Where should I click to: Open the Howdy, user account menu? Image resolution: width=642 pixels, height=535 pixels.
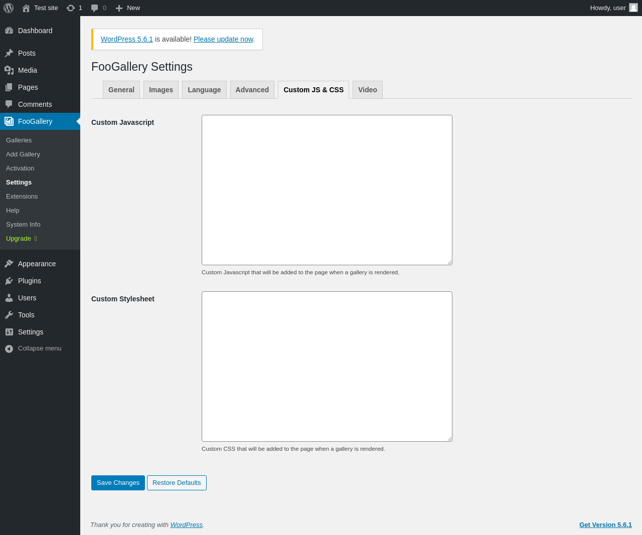point(614,8)
